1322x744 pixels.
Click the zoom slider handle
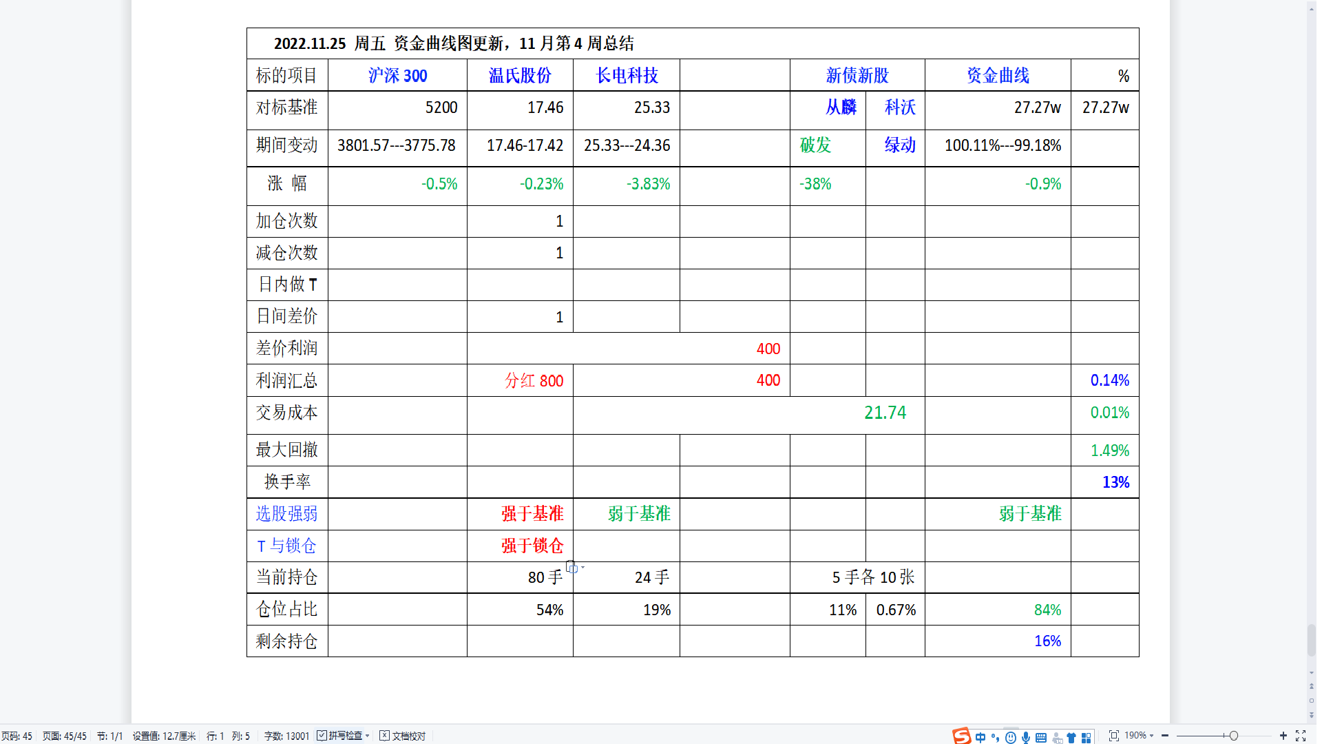[1234, 736]
